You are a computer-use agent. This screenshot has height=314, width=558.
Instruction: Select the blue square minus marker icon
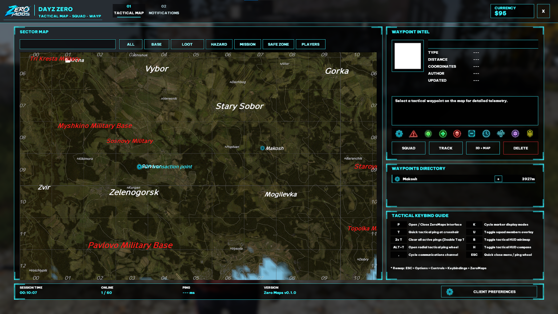472,134
